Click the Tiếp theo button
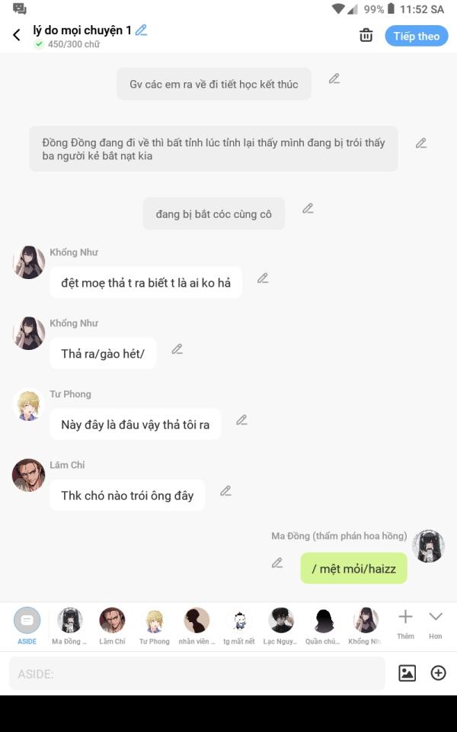Image resolution: width=457 pixels, height=732 pixels. pos(417,36)
